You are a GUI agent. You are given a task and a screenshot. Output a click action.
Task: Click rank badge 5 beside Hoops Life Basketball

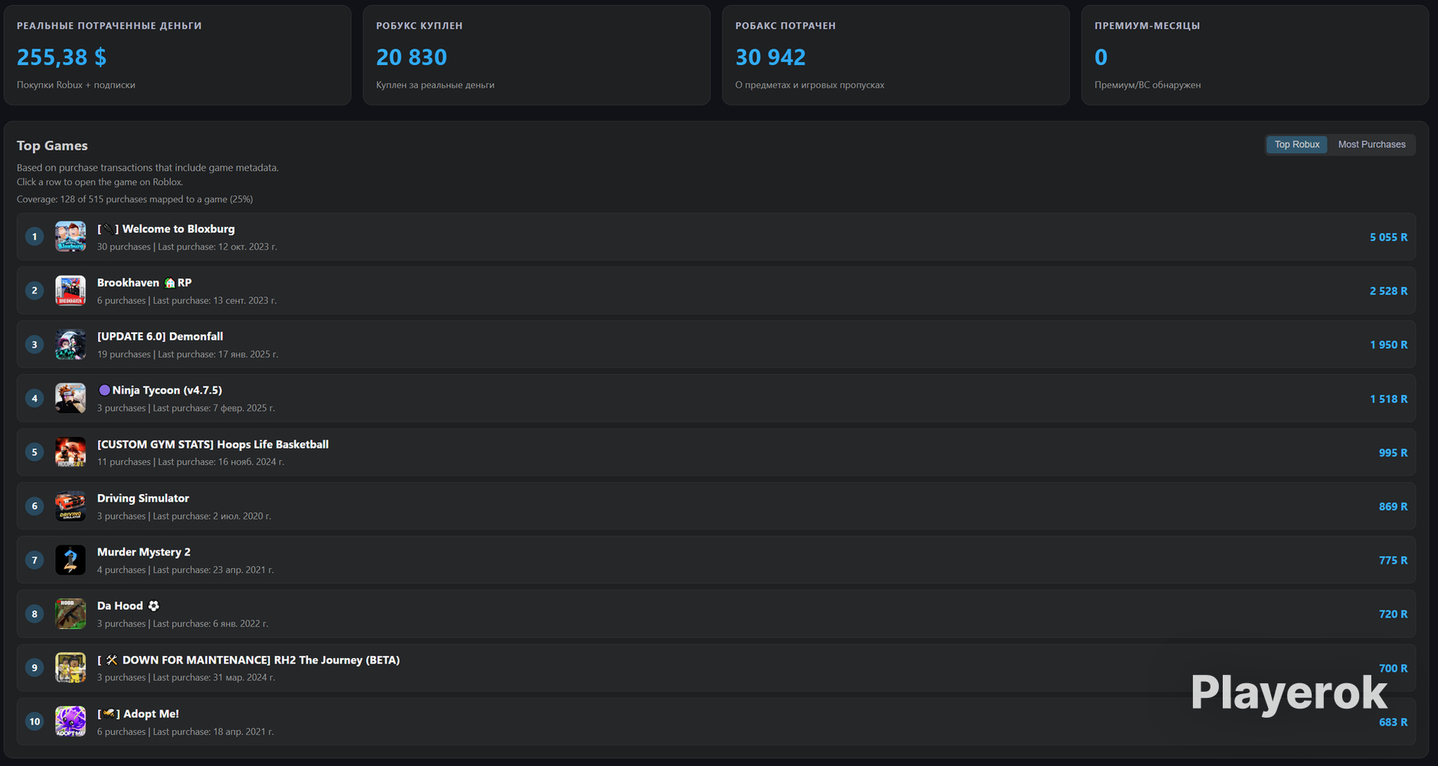coord(34,453)
